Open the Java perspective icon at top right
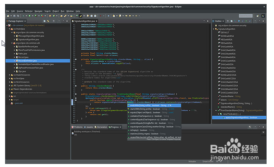 tap(263, 16)
